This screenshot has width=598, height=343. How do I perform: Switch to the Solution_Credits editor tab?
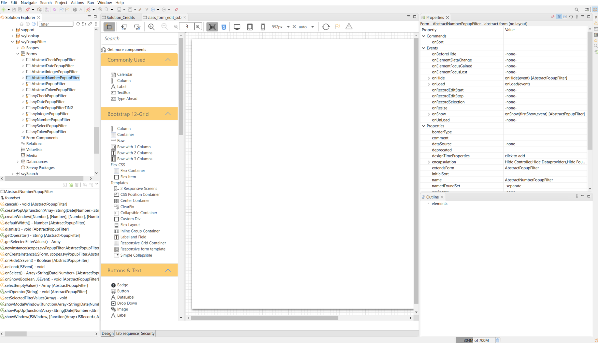tap(119, 17)
